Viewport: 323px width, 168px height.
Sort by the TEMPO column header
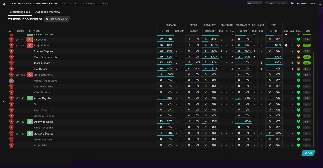pos(20,31)
